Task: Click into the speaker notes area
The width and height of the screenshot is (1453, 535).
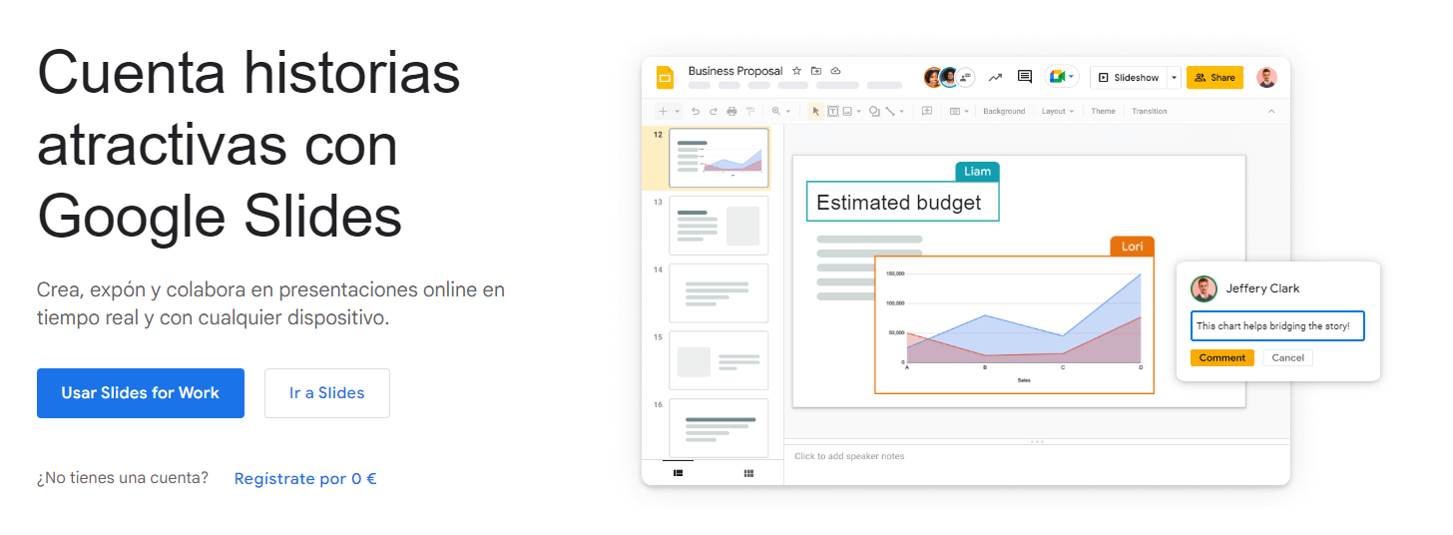Action: point(1037,464)
